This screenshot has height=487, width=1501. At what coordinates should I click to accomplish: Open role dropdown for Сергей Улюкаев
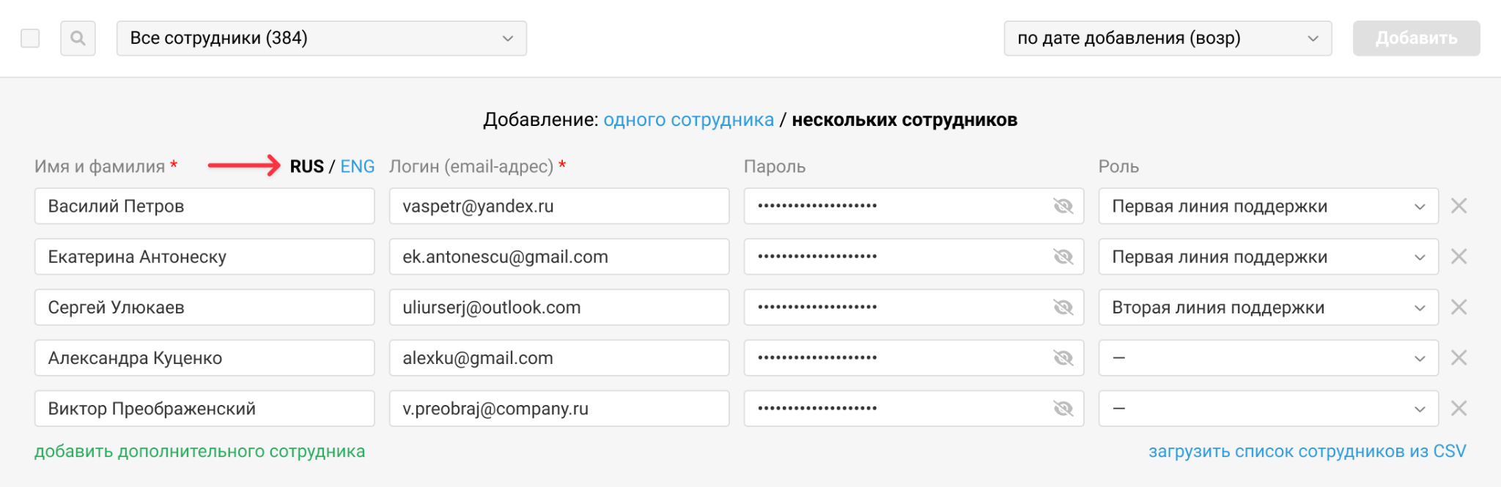pos(1267,307)
